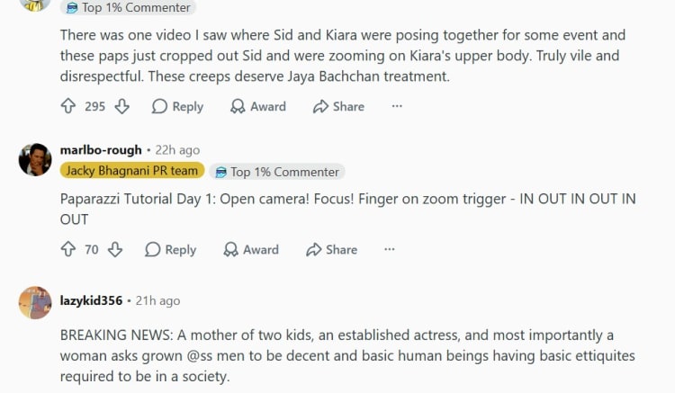Click lazykid356's avatar picture

[x=34, y=303]
